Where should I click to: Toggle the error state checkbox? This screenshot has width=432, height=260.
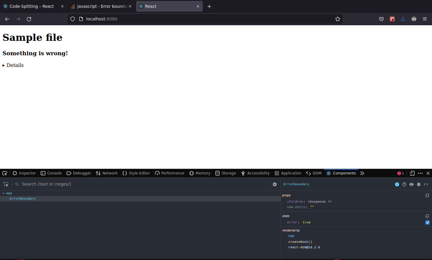click(x=427, y=222)
